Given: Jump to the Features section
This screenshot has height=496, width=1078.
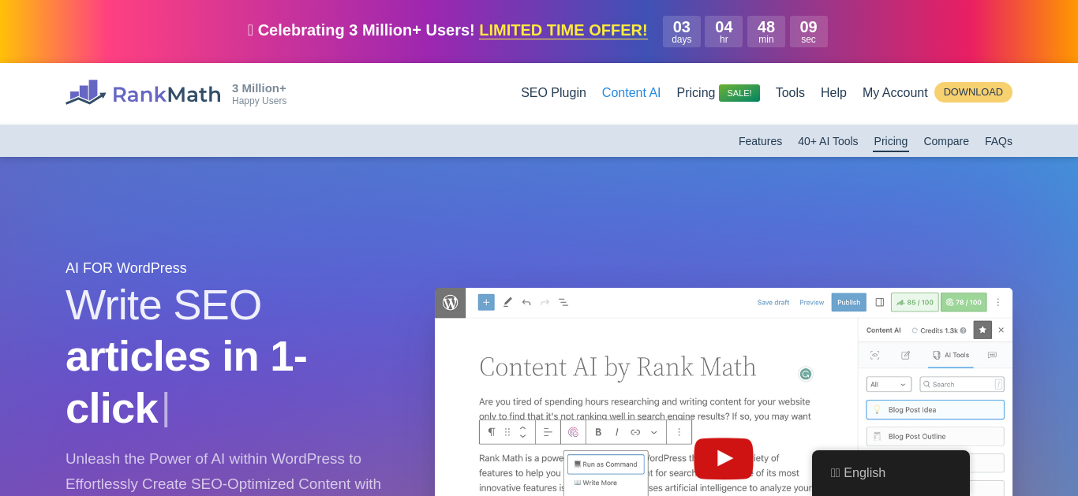Looking at the screenshot, I should pos(760,141).
